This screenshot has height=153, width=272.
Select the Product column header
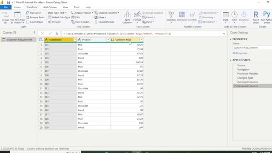tap(86, 40)
